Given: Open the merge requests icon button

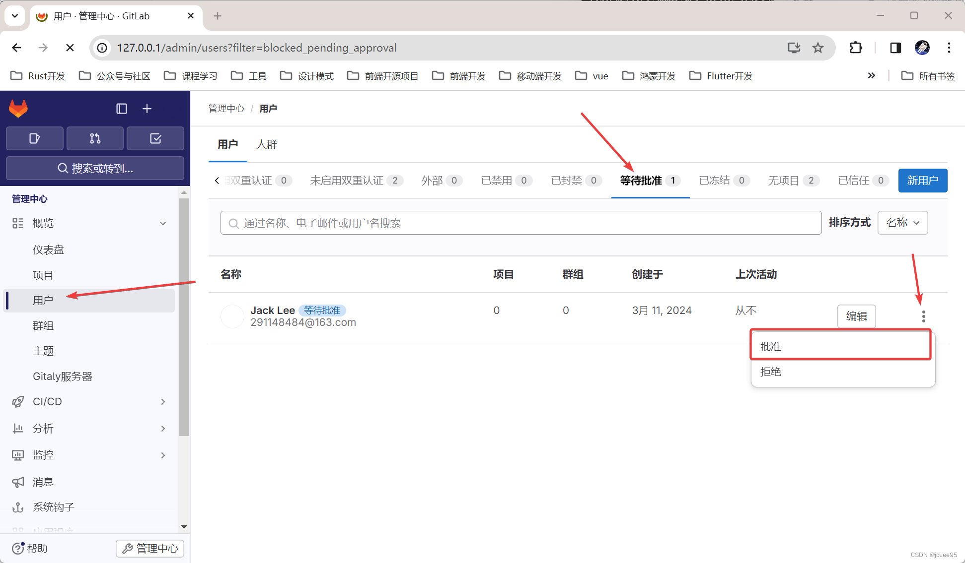Looking at the screenshot, I should pyautogui.click(x=95, y=138).
